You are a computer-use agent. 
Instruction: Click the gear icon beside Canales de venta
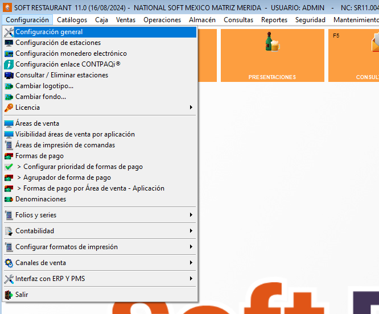(9, 263)
